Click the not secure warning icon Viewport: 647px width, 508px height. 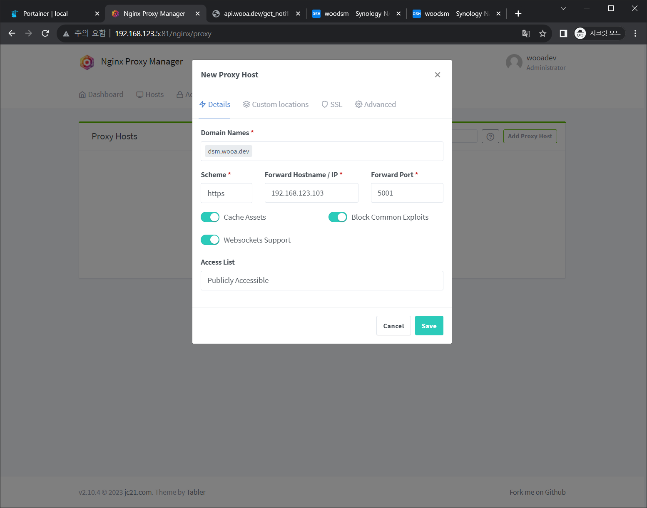pyautogui.click(x=66, y=34)
